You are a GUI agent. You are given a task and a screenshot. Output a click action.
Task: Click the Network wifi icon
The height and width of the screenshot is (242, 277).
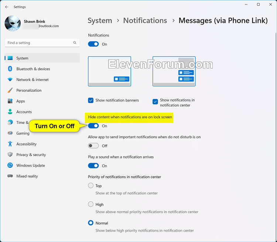10,80
